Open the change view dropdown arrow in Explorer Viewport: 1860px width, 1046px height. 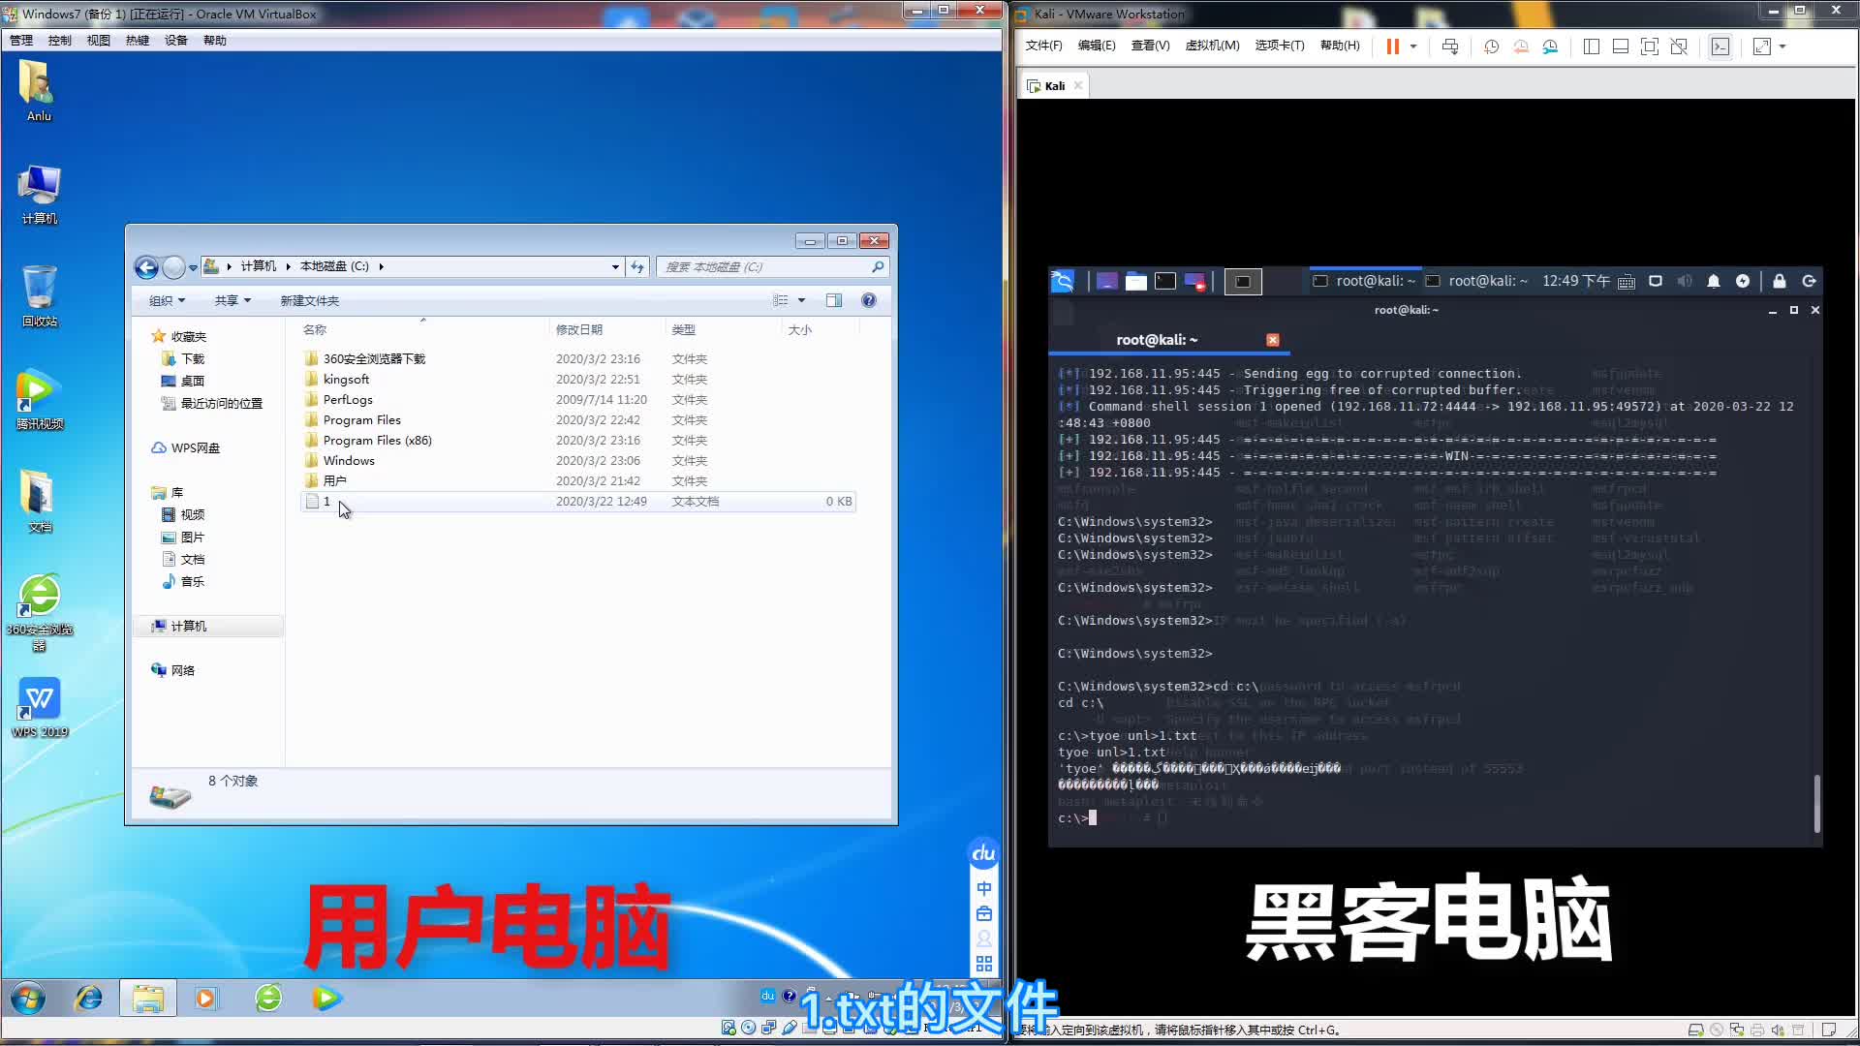[801, 300]
